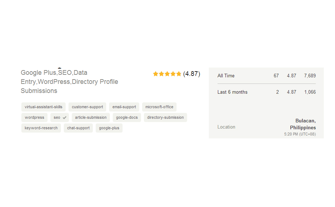Image resolution: width=335 pixels, height=207 pixels.
Task: Click the 5:20 PM local time text
Action: [x=300, y=134]
